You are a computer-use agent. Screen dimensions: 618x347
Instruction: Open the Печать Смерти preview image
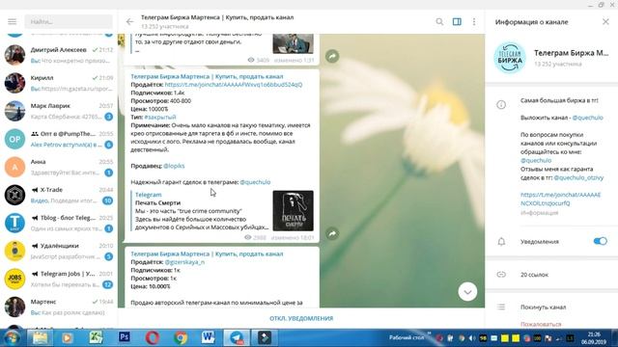coord(294,211)
